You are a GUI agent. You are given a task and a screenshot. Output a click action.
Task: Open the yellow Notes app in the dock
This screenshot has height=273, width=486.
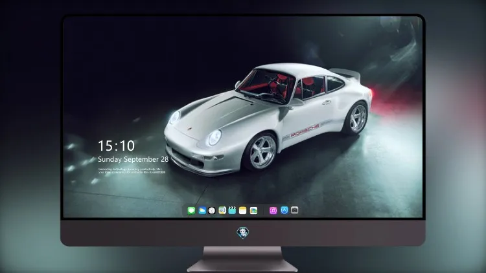point(243,210)
